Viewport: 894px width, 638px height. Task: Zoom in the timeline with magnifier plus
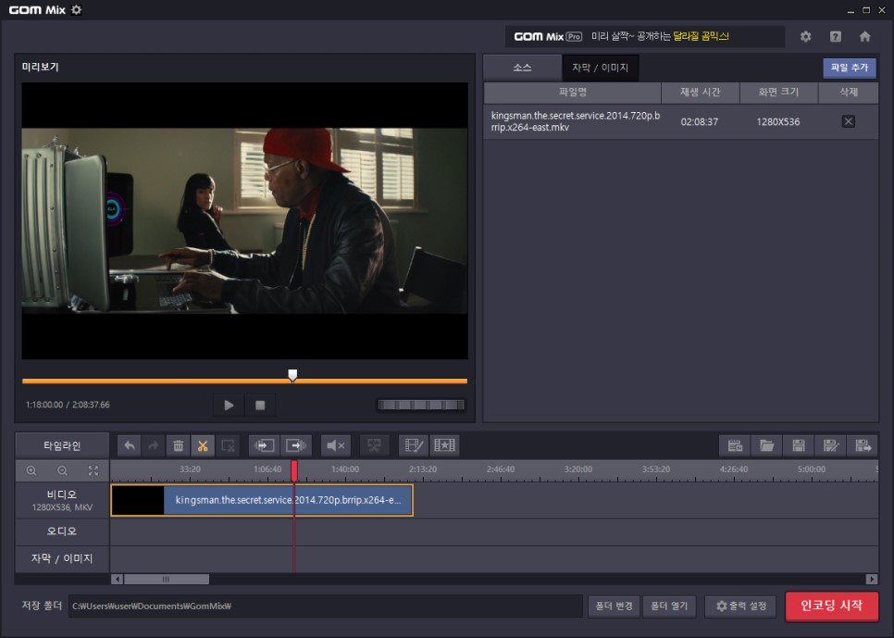(31, 470)
